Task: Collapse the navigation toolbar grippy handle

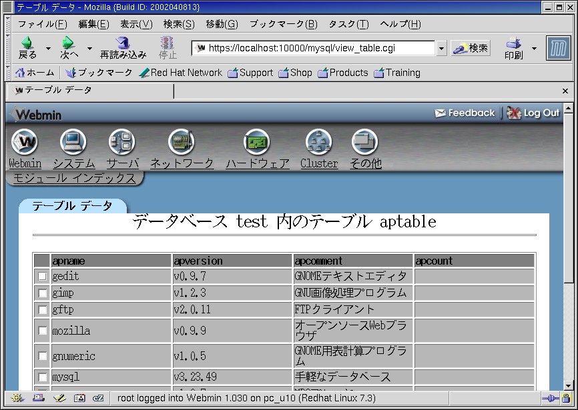Action: [8, 48]
